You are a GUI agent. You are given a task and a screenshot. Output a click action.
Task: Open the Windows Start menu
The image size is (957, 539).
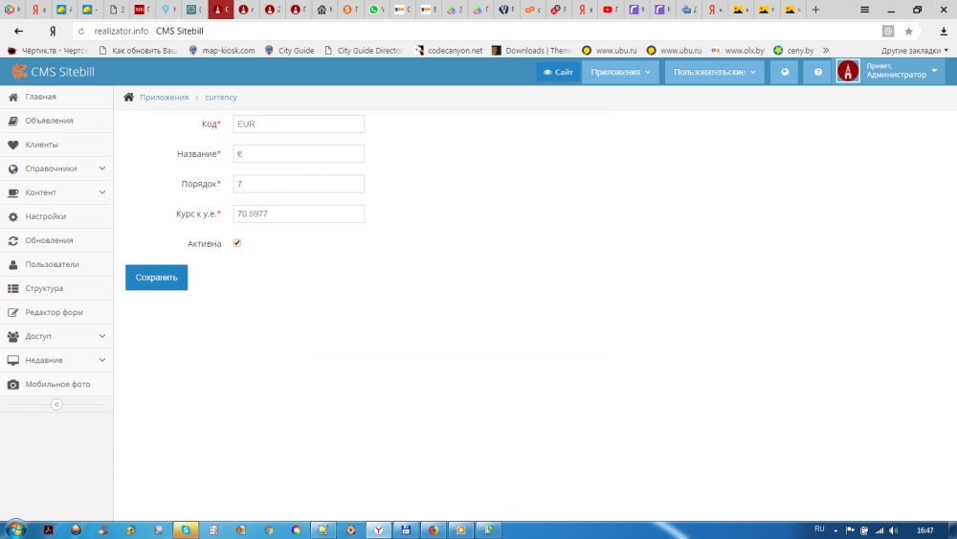click(x=16, y=529)
